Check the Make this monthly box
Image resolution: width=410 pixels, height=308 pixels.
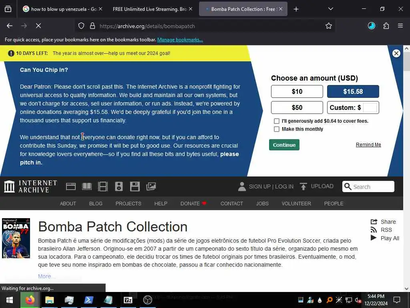(x=276, y=129)
